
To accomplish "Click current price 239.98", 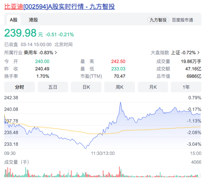I will pyautogui.click(x=20, y=33).
